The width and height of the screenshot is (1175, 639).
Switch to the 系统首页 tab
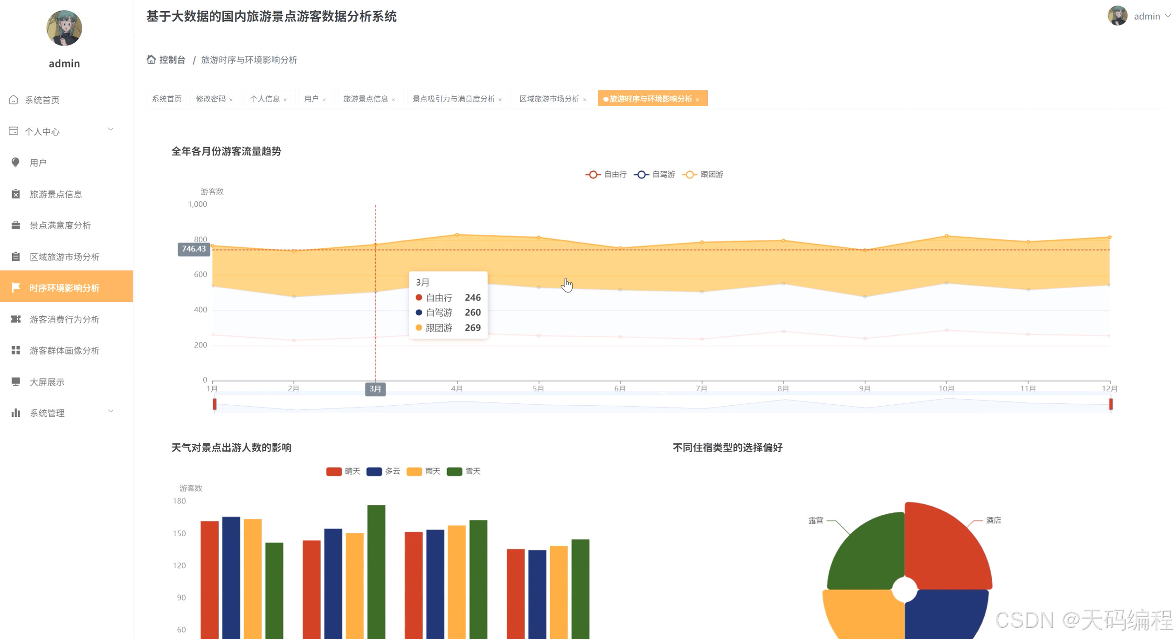coord(167,98)
